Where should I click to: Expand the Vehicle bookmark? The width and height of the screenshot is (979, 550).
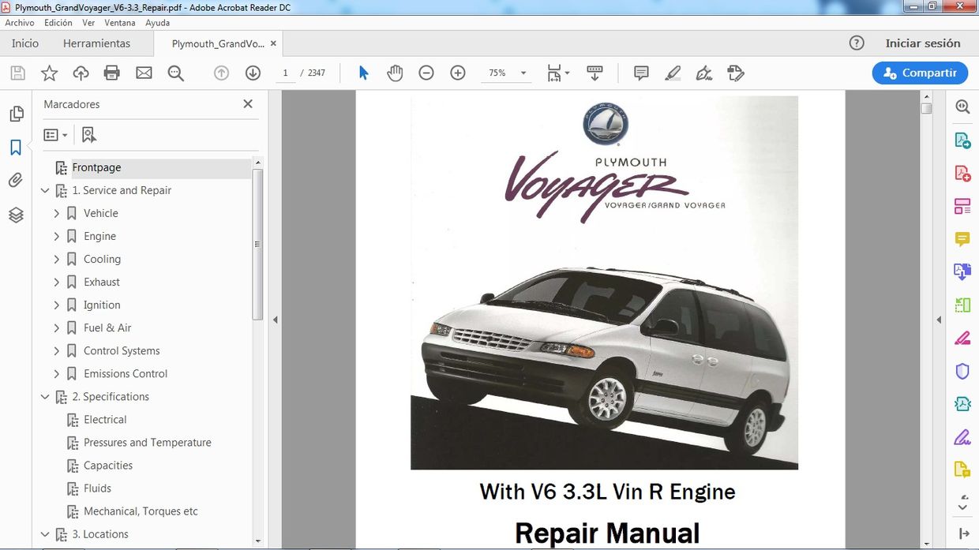point(57,213)
